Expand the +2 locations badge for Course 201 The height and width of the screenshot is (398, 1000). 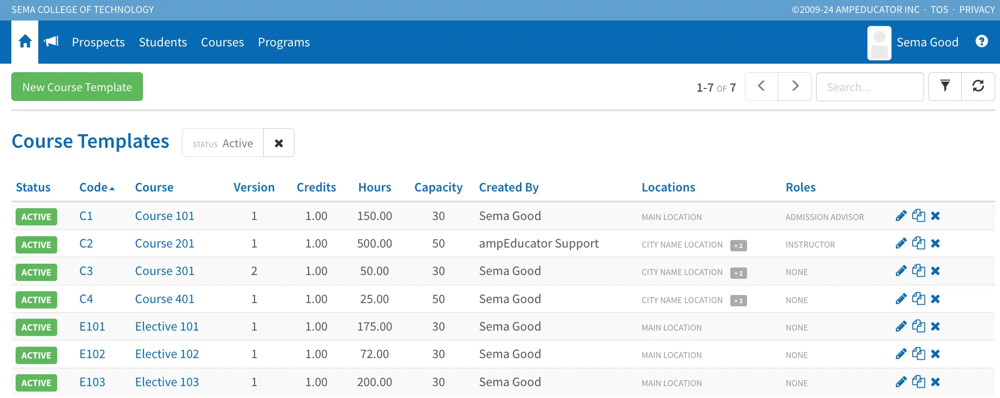[x=738, y=245]
